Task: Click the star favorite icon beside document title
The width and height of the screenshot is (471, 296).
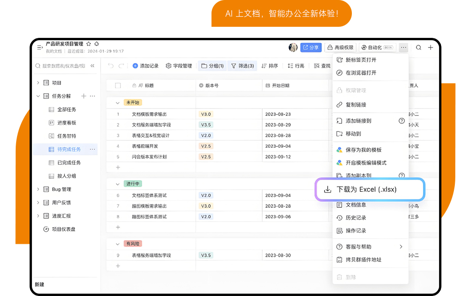Action: pos(89,44)
